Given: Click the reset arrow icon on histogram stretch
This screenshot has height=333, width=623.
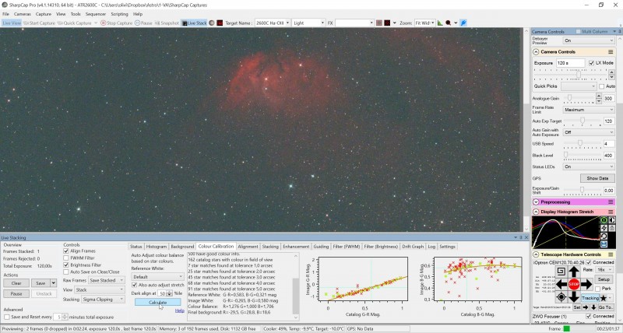Looking at the screenshot, I should tap(604, 237).
